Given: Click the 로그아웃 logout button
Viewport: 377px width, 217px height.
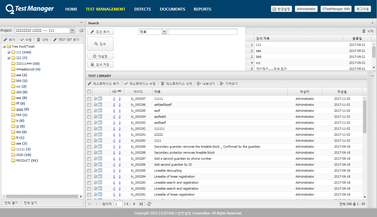Looking at the screenshot, I should pyautogui.click(x=362, y=9).
